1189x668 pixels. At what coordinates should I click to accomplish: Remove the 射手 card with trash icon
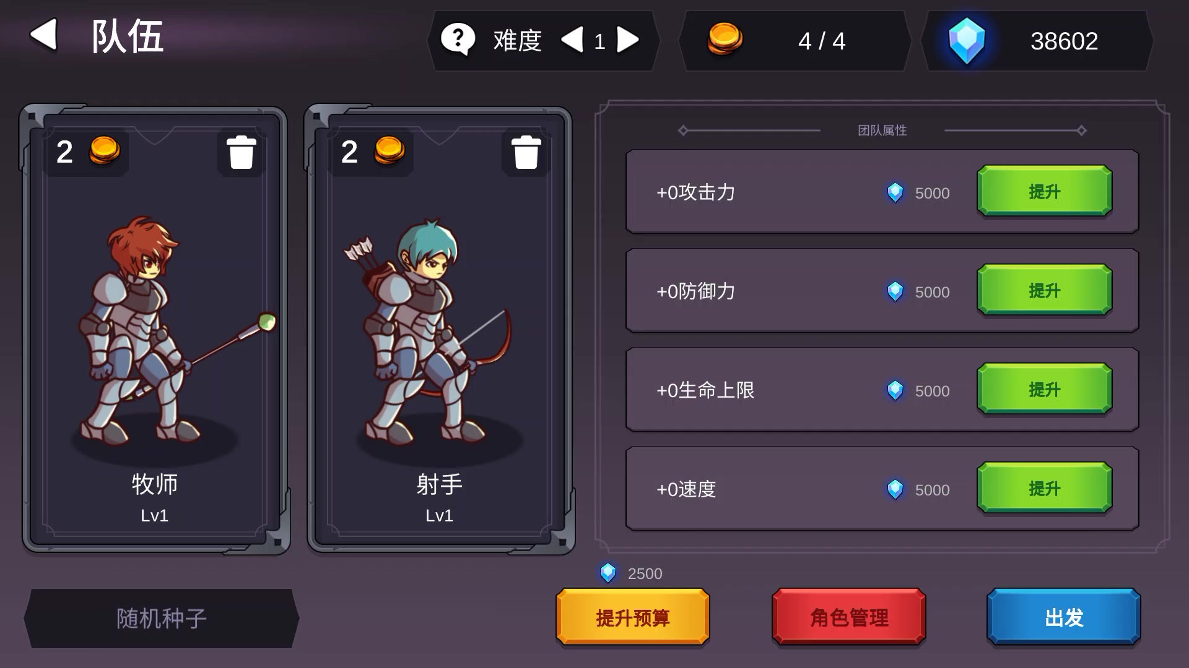point(526,152)
